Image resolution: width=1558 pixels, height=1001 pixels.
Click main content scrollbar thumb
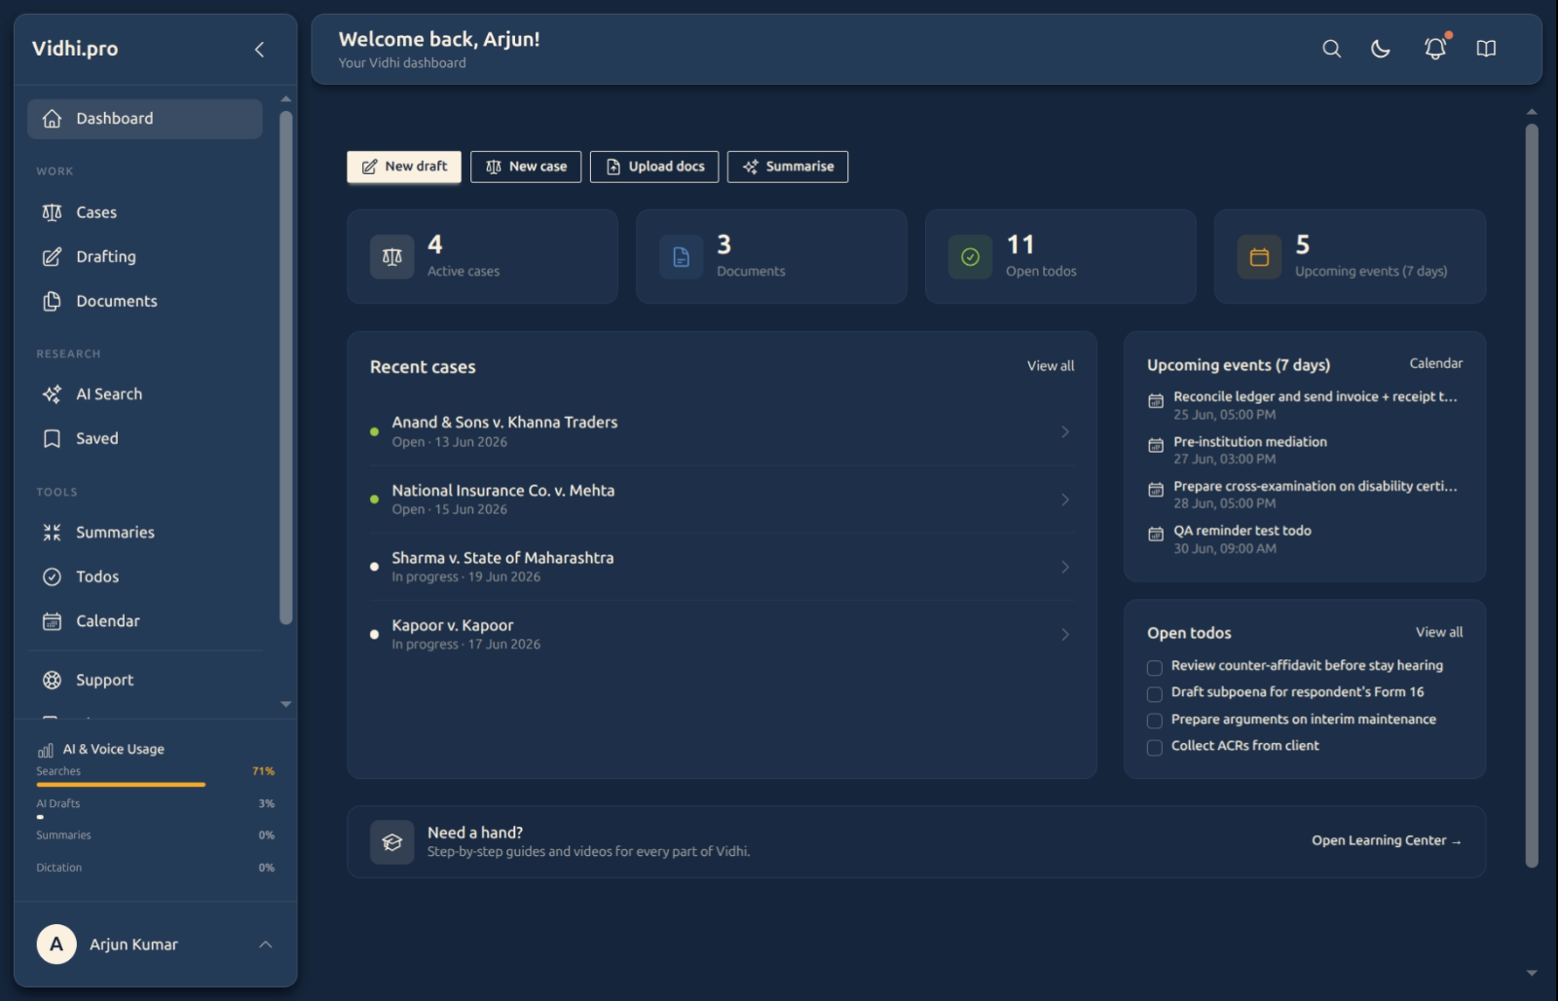[x=1532, y=496]
